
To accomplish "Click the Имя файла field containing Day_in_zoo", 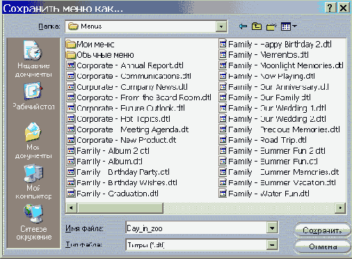I will point(196,228).
